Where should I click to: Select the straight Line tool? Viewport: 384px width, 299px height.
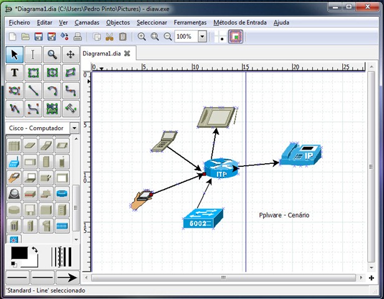coord(33,90)
